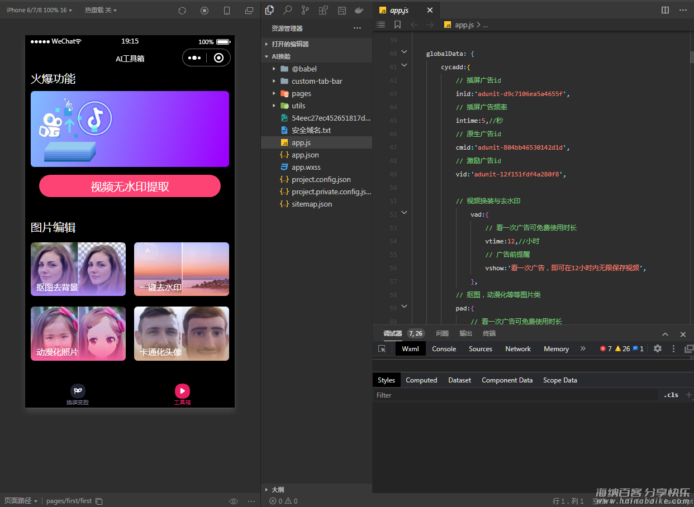Open the explorer files icon
The image size is (694, 507).
pos(269,10)
